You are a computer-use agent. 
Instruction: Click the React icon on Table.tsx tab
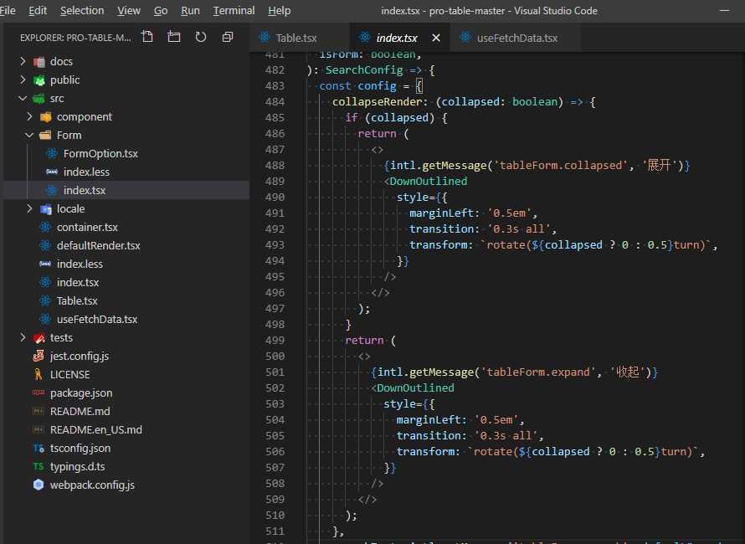click(x=265, y=38)
